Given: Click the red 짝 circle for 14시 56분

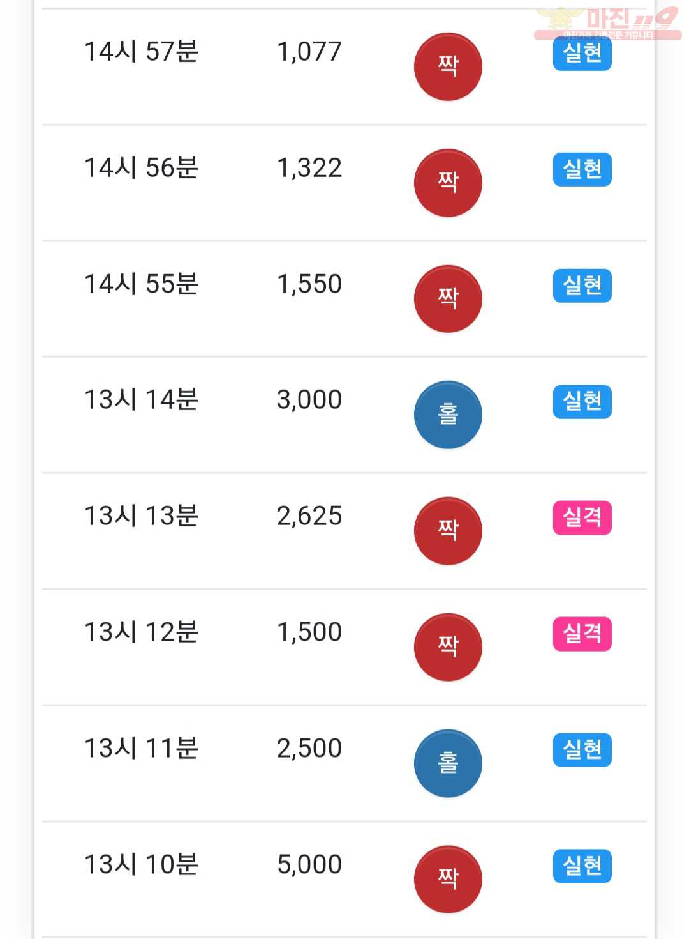Looking at the screenshot, I should (x=448, y=183).
